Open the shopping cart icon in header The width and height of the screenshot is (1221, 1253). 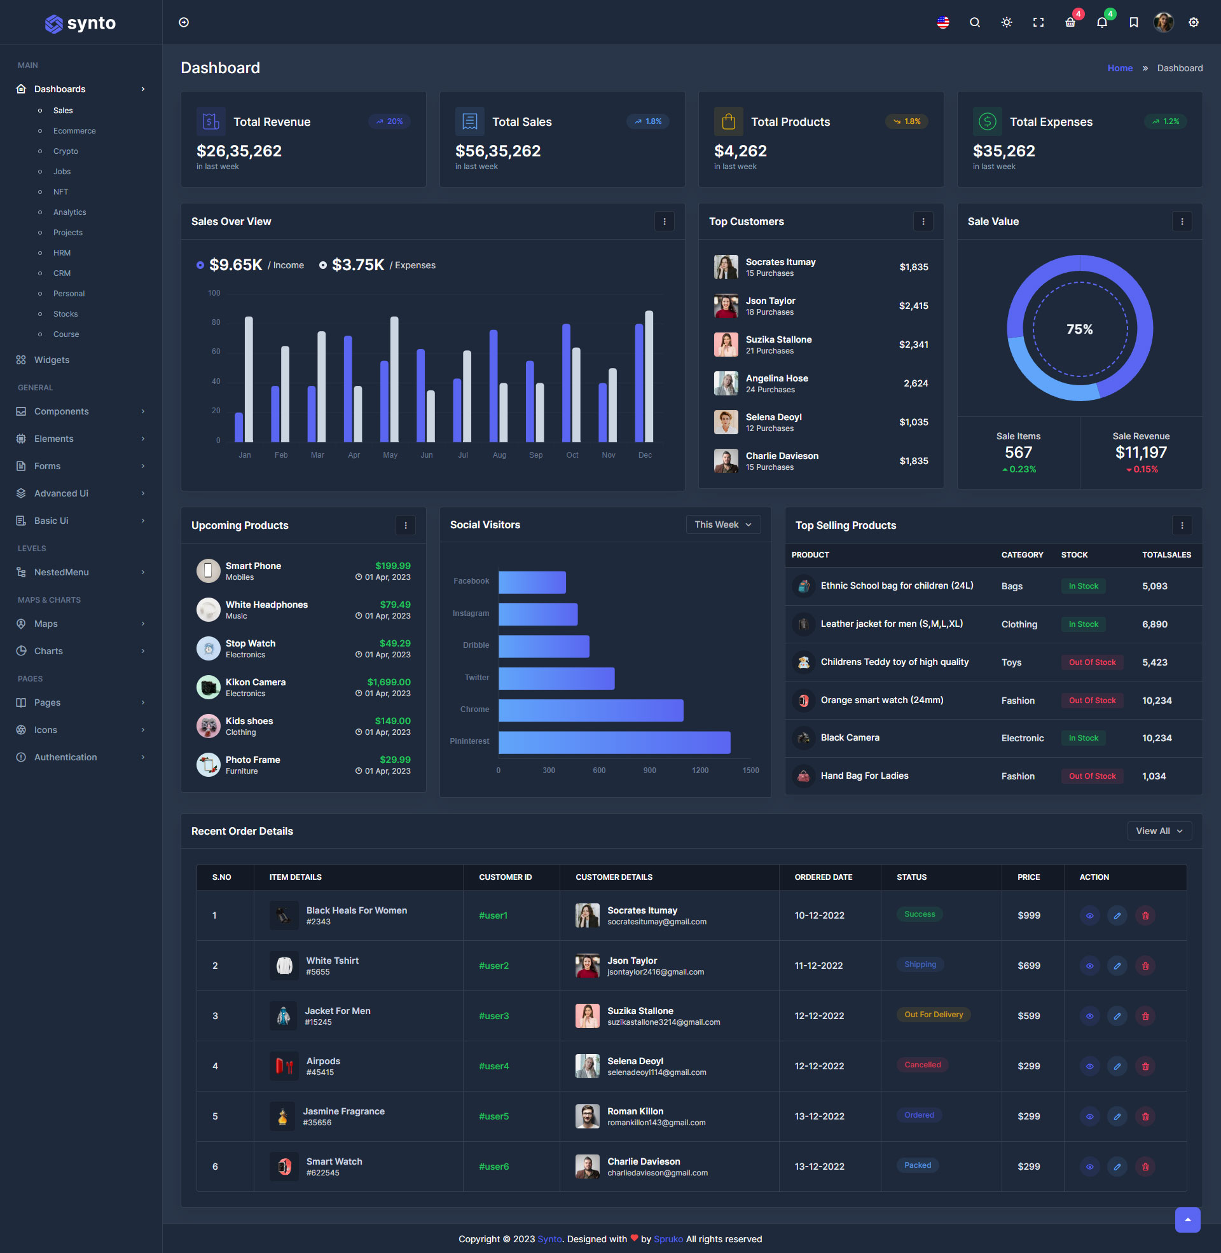tap(1070, 22)
